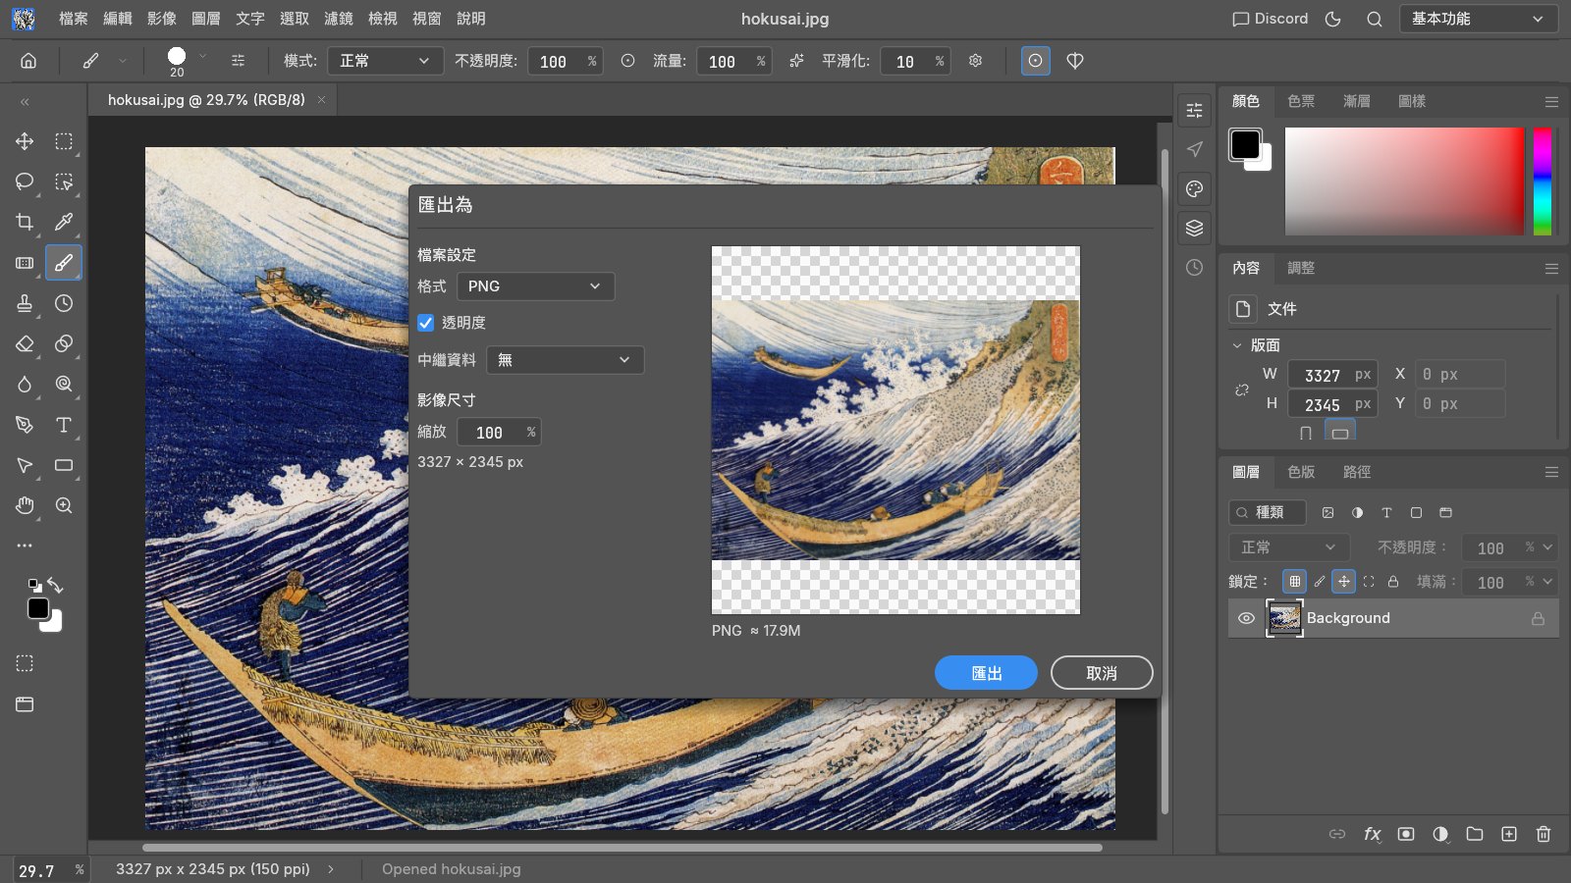Open the layer blend mode 正常 dropdown
The width and height of the screenshot is (1571, 883).
click(1288, 547)
